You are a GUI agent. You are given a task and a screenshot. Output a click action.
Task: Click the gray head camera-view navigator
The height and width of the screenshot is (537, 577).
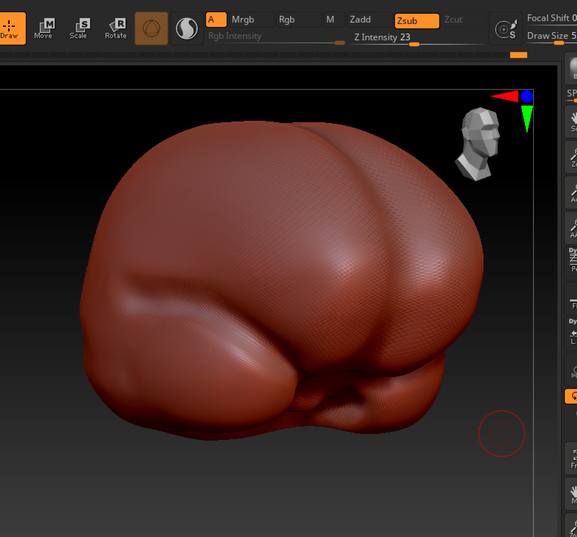point(478,144)
